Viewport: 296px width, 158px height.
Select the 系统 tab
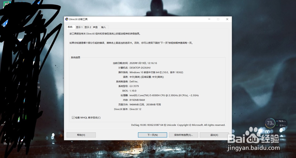[70, 27]
